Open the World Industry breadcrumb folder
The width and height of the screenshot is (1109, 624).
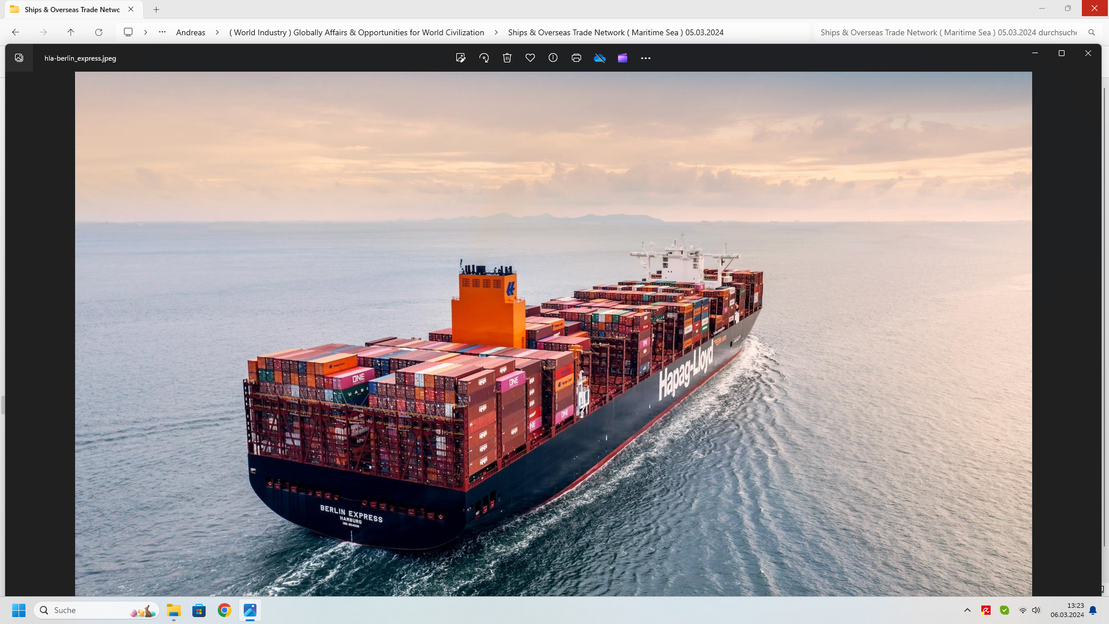pos(356,32)
